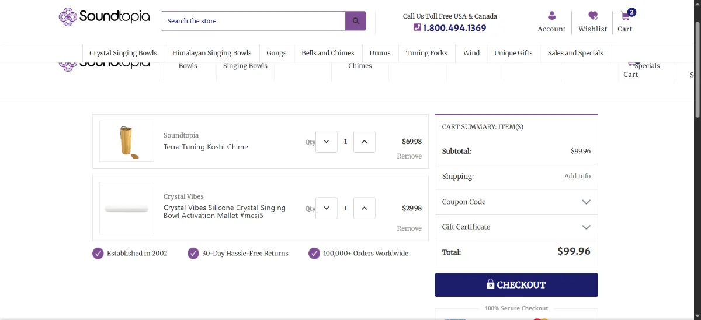The image size is (701, 320).
Task: Click the 100,000+ Orders Worldwide checkmark icon
Action: [x=314, y=253]
